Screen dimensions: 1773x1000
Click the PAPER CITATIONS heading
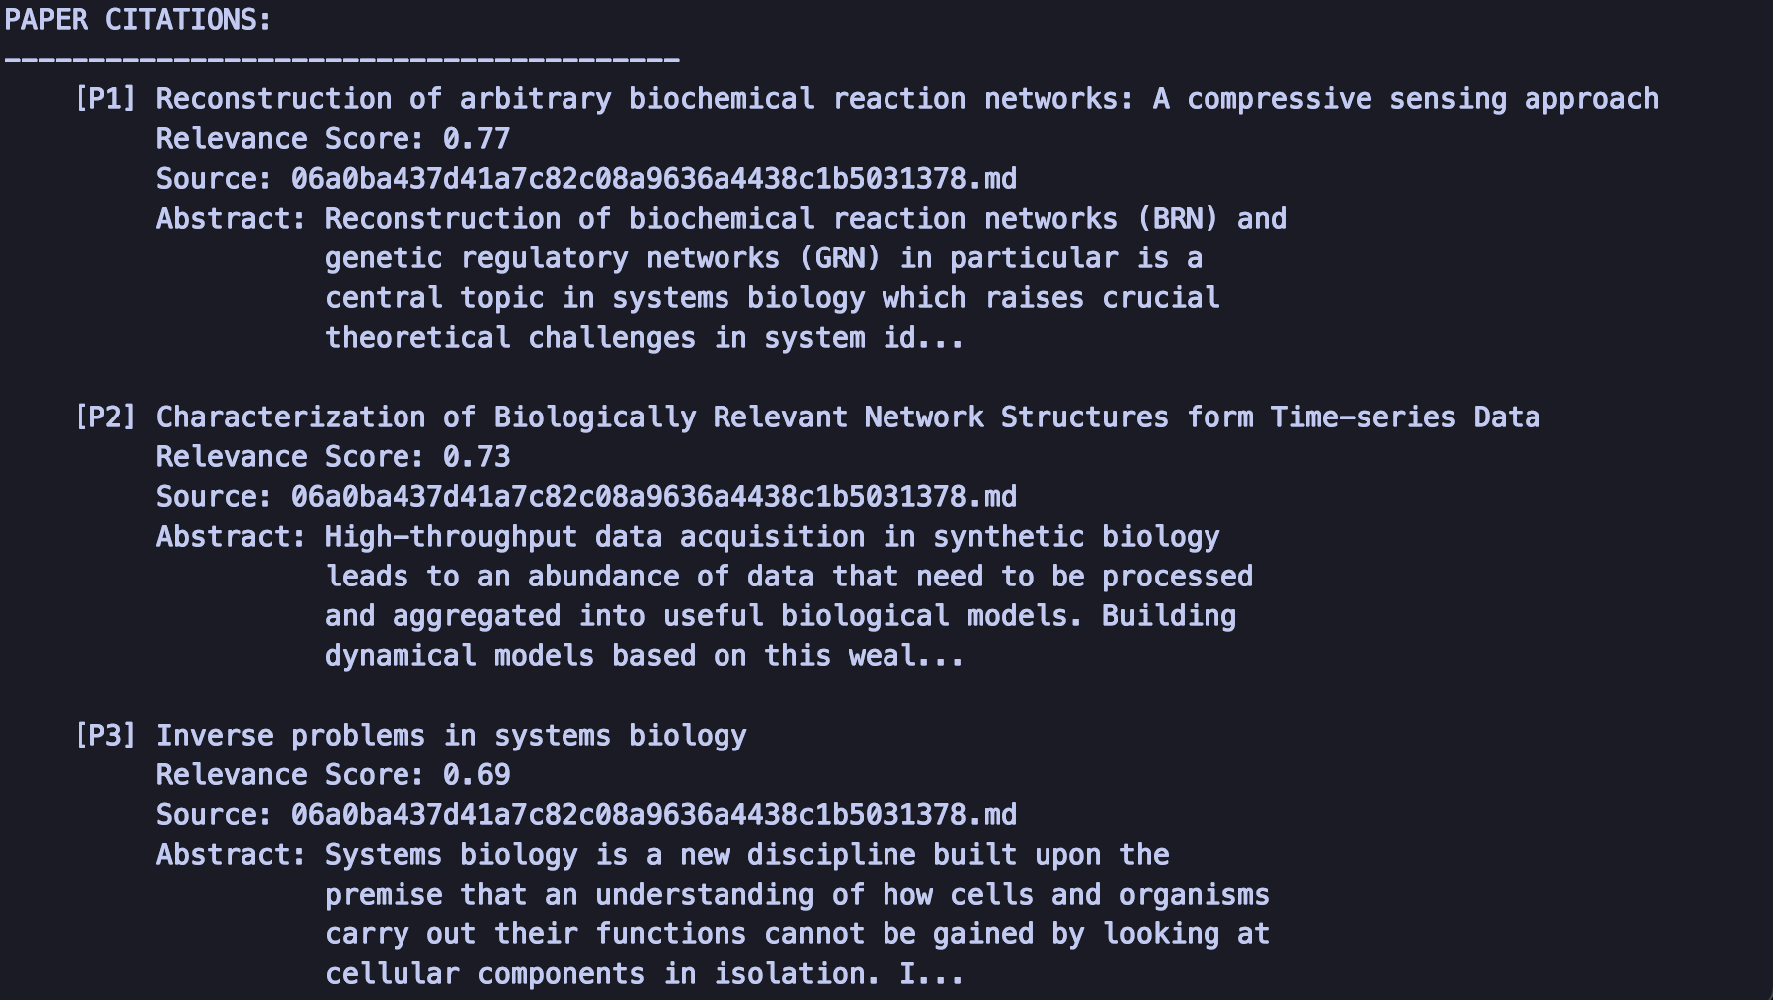pyautogui.click(x=138, y=20)
